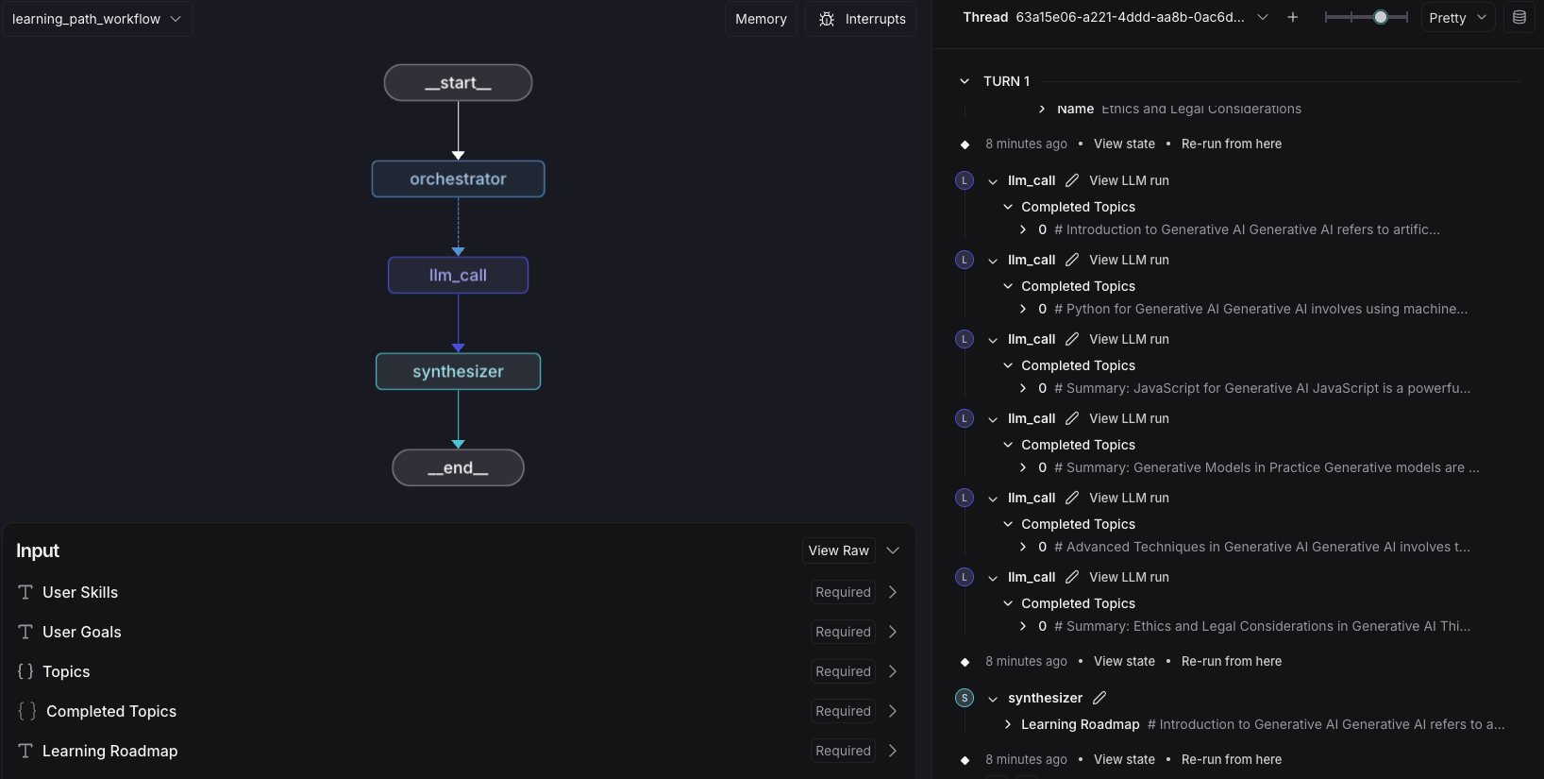This screenshot has height=779, width=1544.
Task: Open the thread ID selector dropdown
Action: click(x=1263, y=18)
